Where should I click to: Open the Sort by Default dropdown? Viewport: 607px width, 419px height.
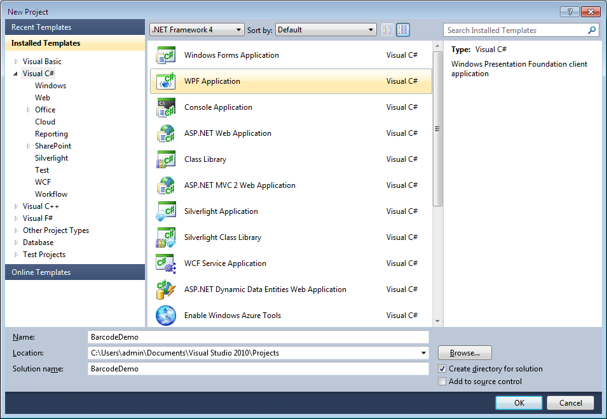pos(326,30)
